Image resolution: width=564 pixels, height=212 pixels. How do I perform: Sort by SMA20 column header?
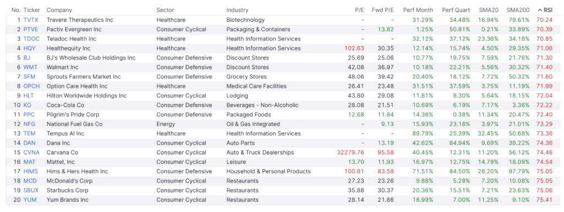[488, 10]
